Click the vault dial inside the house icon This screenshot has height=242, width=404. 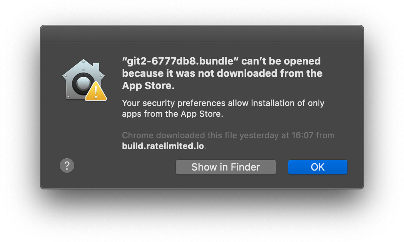pos(82,83)
